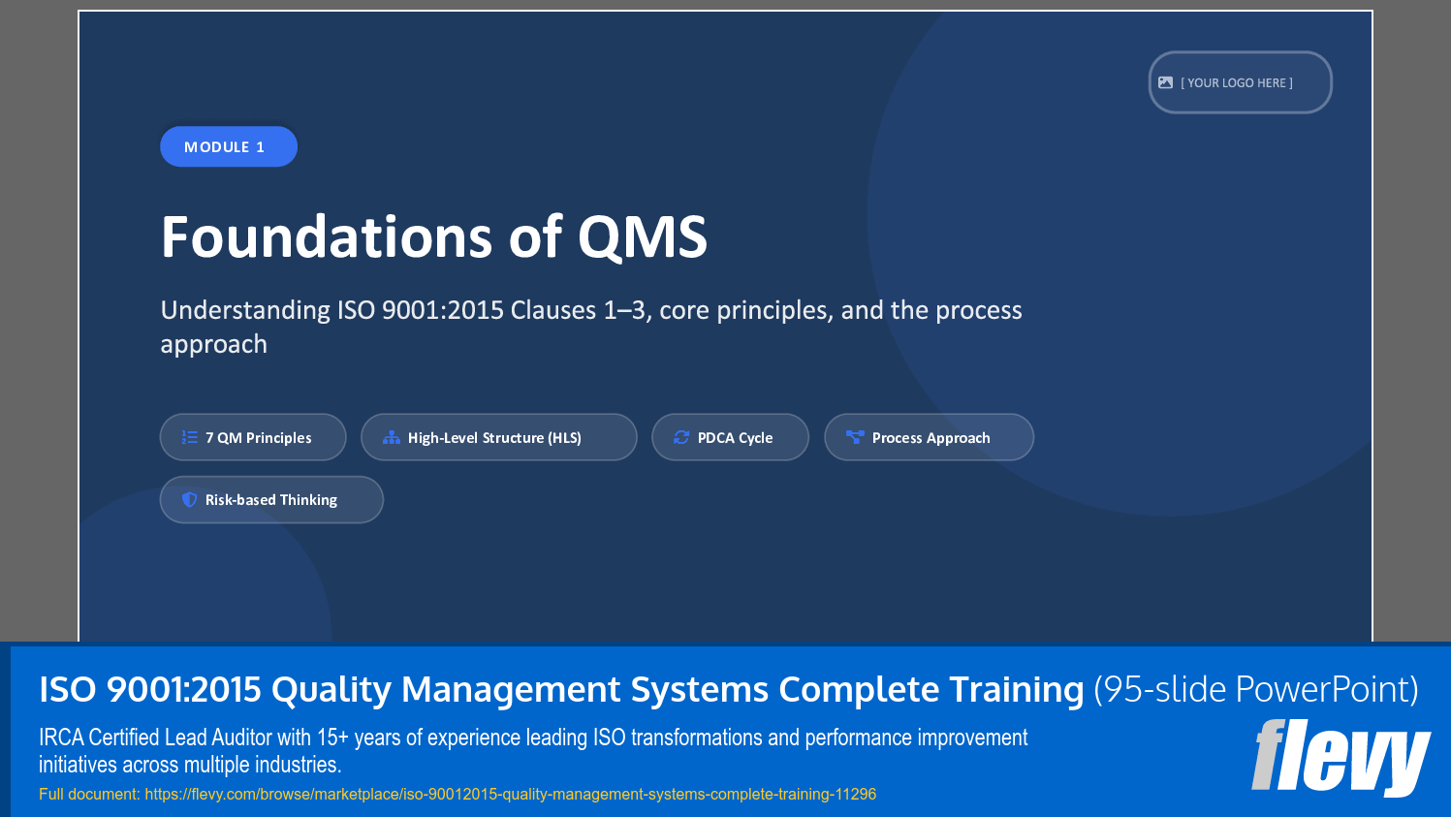Screen dimensions: 1451x817
Task: Click the 95-slide PowerPoint label
Action: coord(1253,690)
